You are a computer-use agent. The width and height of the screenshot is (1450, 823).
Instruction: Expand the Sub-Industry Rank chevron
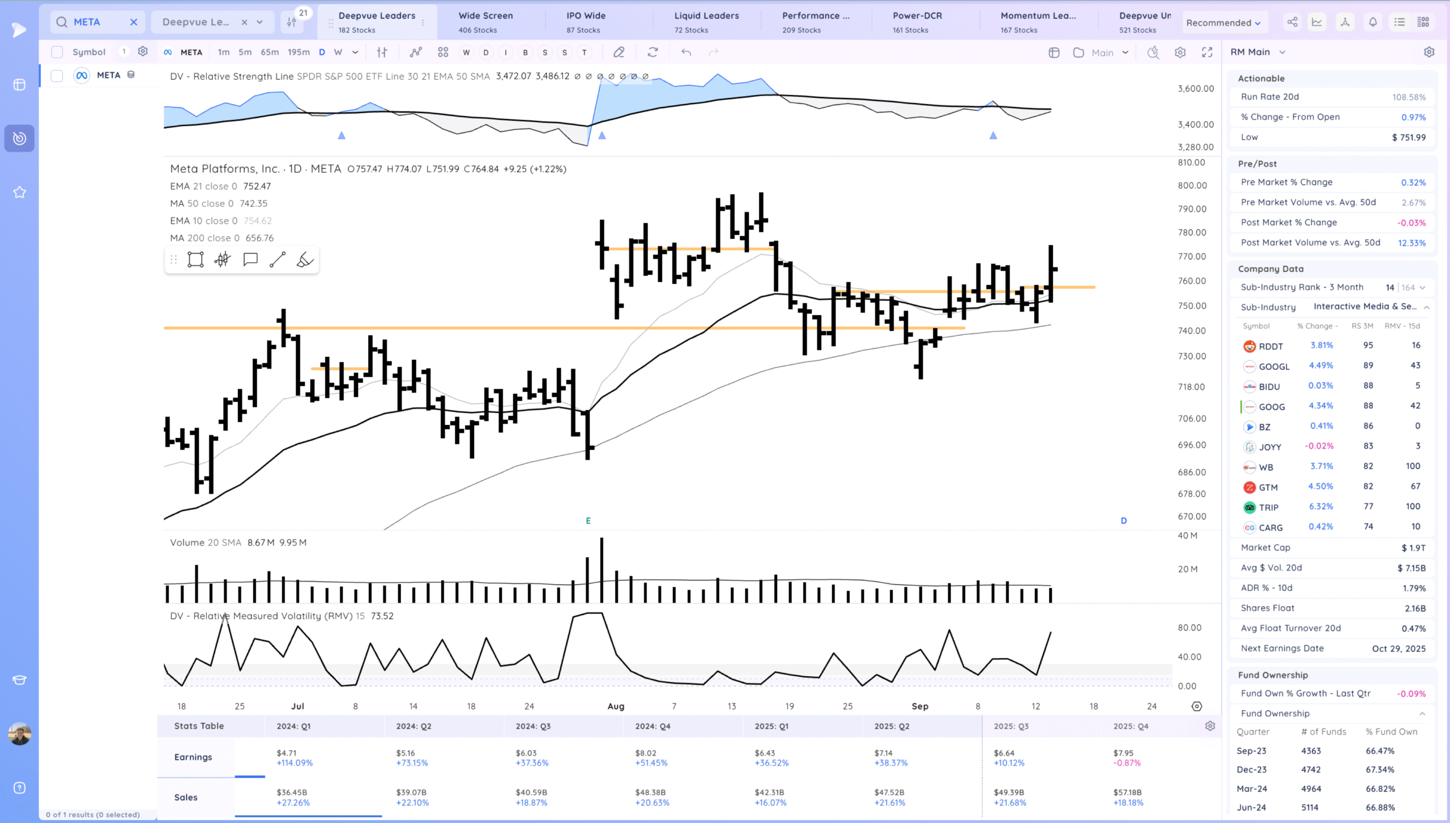[1422, 287]
